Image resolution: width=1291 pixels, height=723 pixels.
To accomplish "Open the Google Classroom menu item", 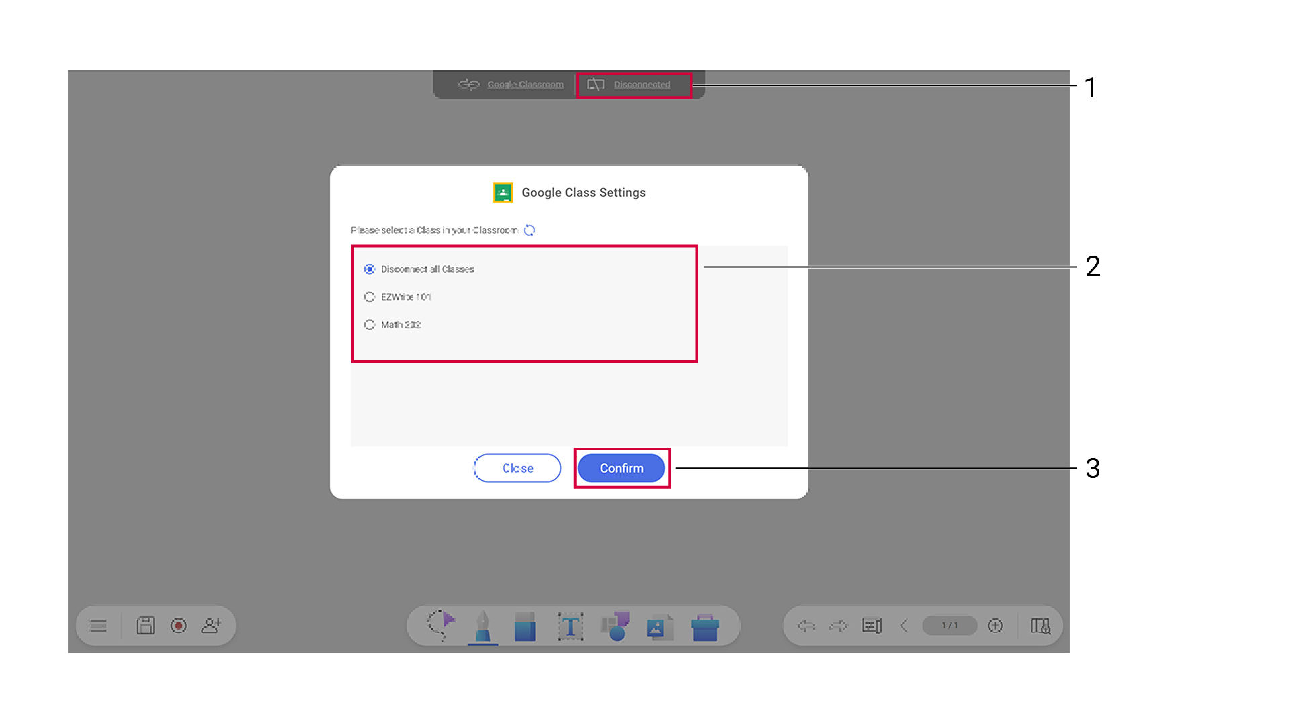I will tap(526, 84).
